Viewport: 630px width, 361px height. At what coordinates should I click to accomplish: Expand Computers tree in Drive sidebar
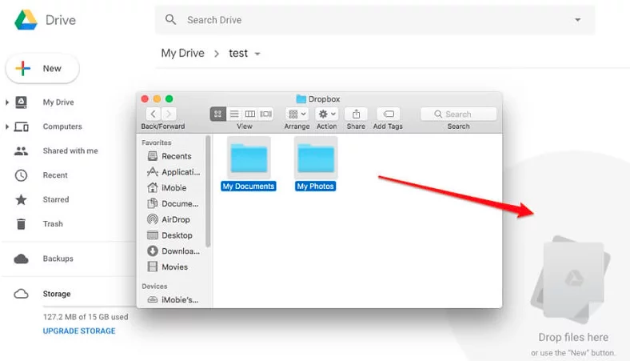[x=7, y=126]
